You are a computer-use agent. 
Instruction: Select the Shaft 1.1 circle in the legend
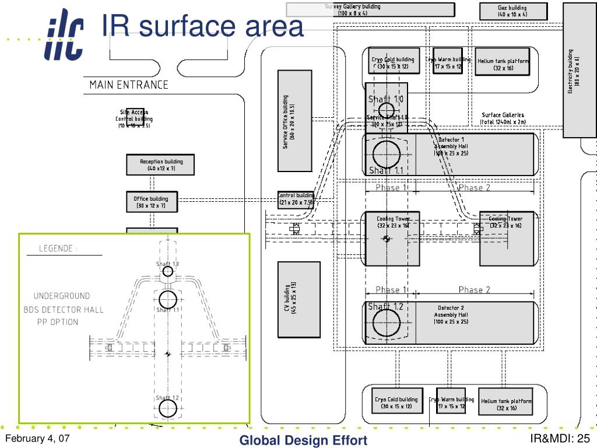tap(168, 300)
